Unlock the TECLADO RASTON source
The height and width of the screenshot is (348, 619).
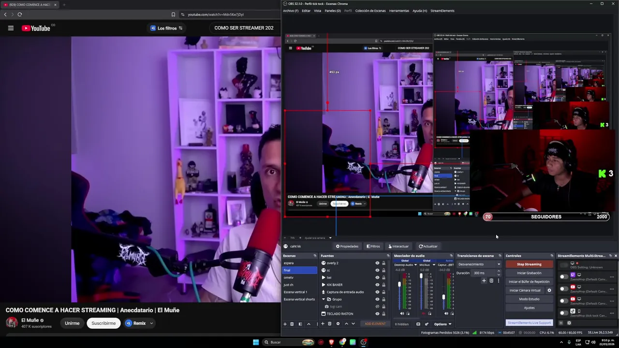383,314
